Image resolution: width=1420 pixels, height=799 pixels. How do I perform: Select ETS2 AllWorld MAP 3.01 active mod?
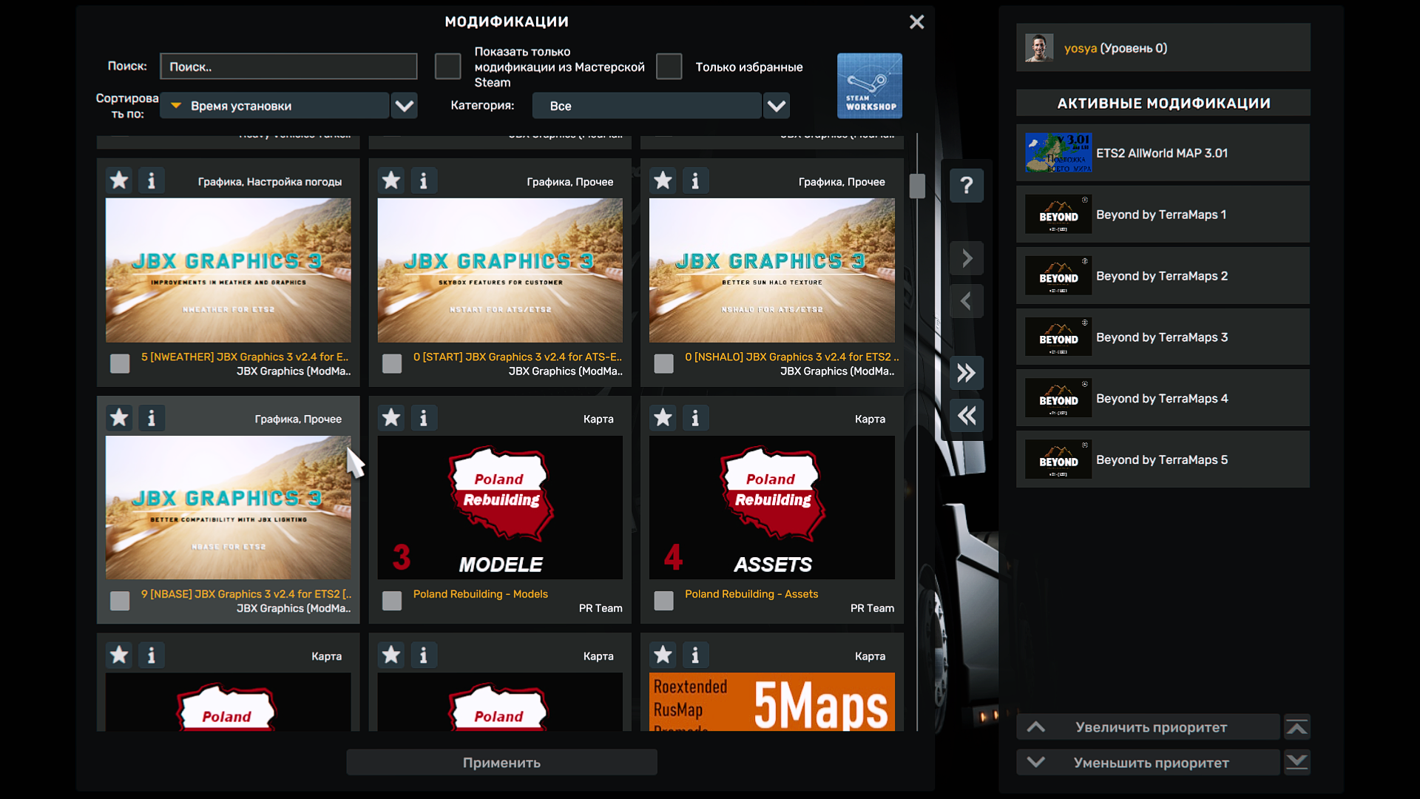tap(1163, 153)
